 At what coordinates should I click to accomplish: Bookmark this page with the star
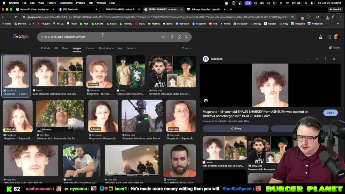(292, 17)
